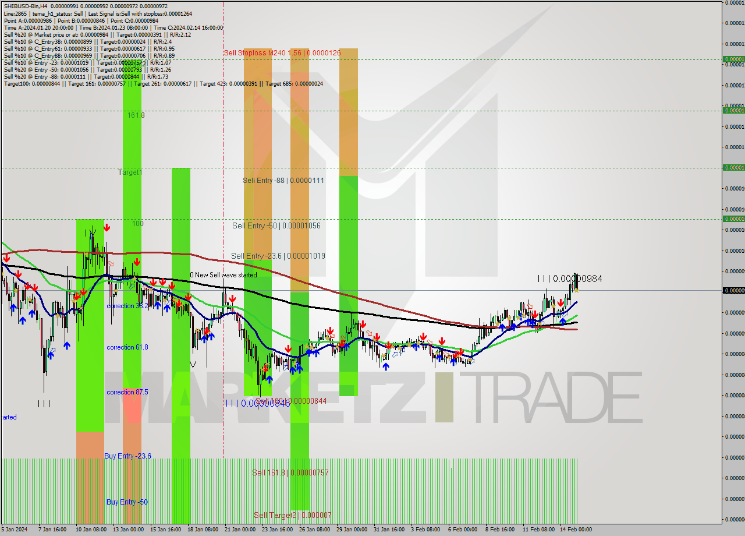Click the '8 Feb 16:00' time axis label
This screenshot has height=536, width=745.
pos(500,530)
